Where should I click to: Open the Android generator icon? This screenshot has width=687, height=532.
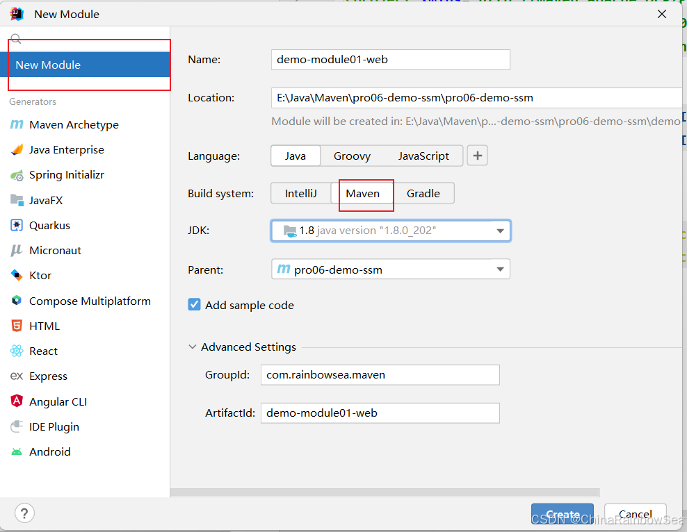17,451
